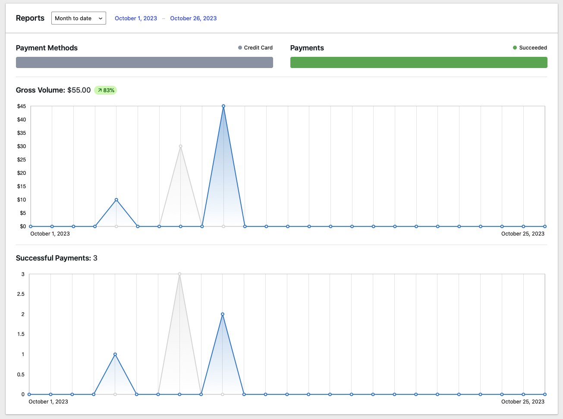Select the $45 peak point on Gross Volume chart
This screenshot has width=563, height=419.
tap(223, 106)
